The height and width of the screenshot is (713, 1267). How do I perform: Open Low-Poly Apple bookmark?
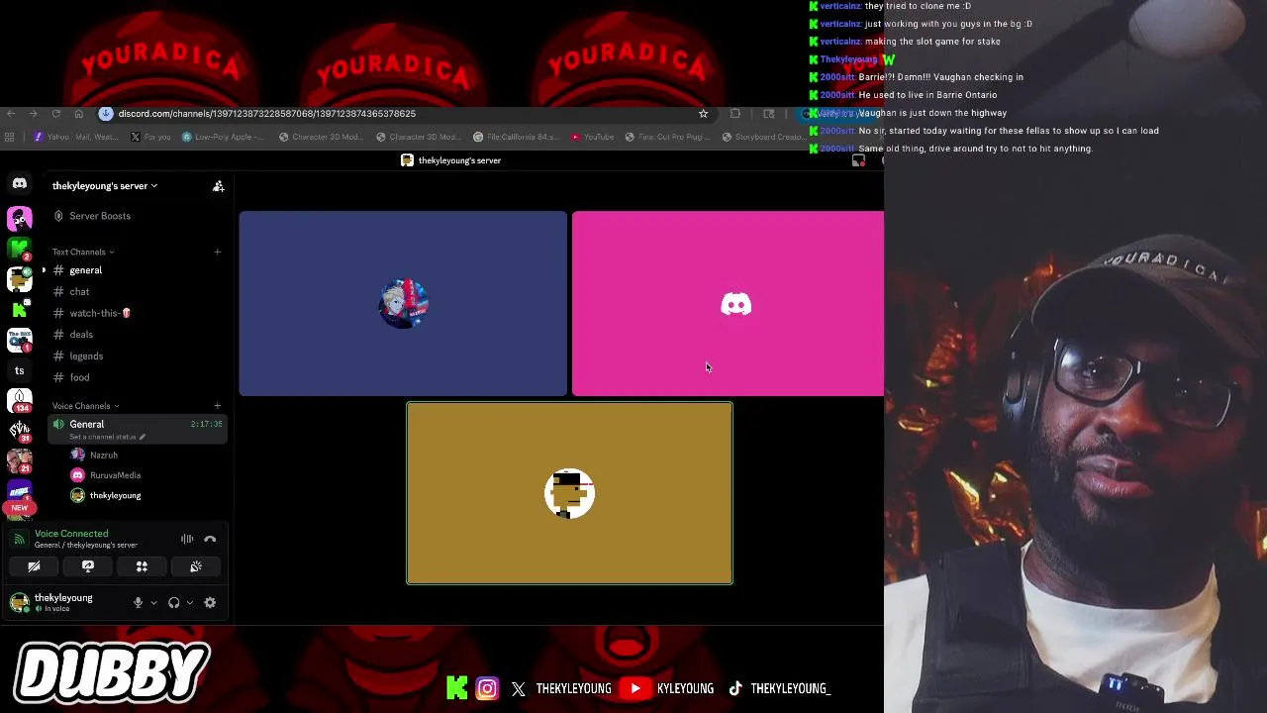coord(223,137)
